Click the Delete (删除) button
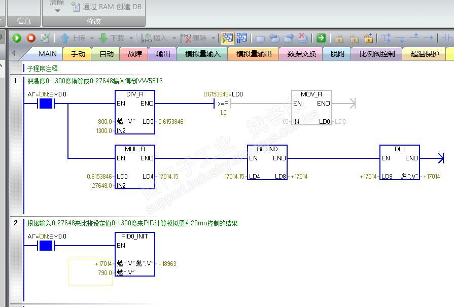 tap(194, 38)
